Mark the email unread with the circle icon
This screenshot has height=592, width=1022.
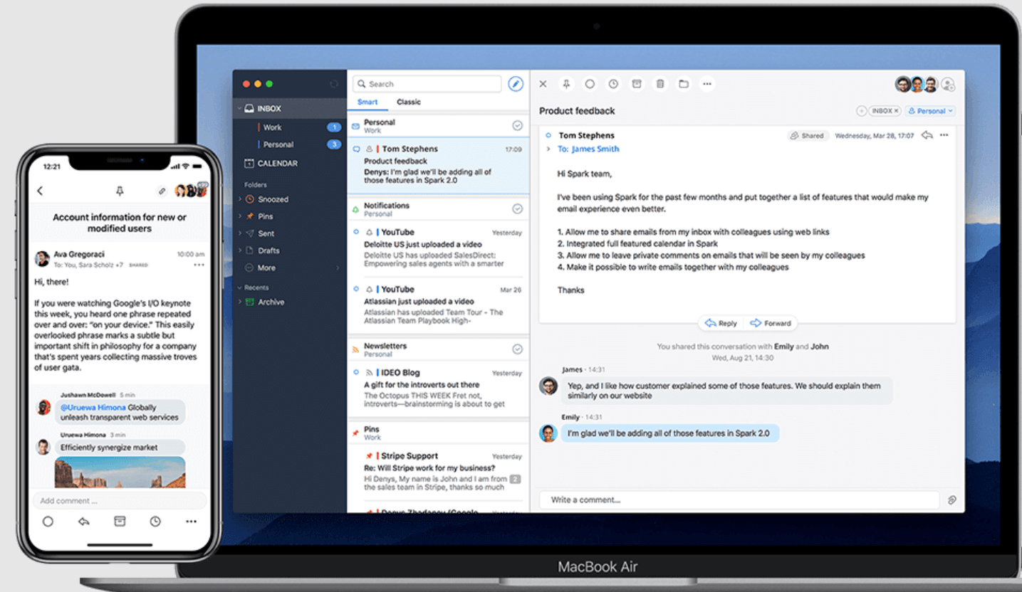(590, 84)
